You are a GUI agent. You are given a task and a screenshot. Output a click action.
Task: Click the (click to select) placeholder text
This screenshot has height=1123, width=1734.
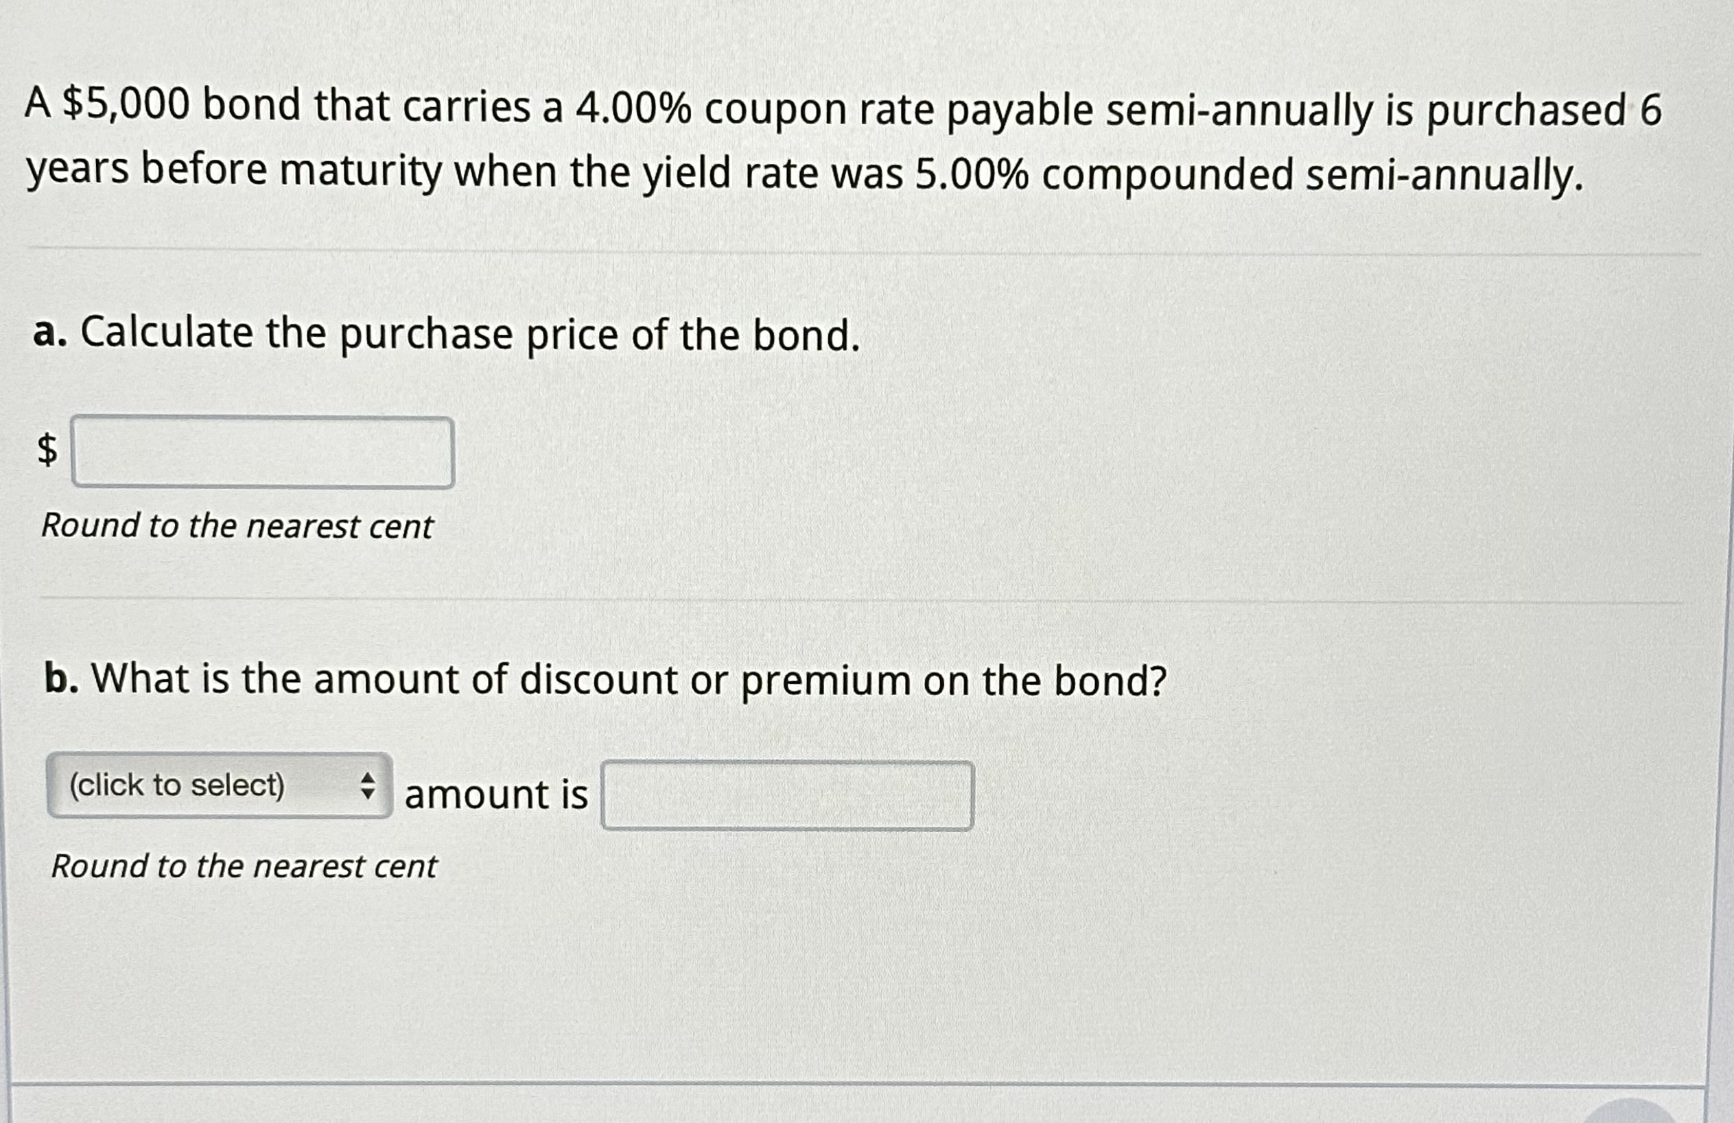[177, 784]
